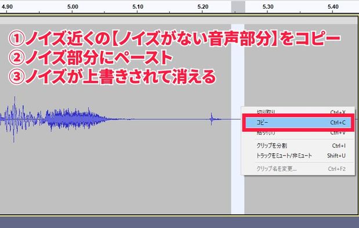Click the small noise spike in the waveform
The width and height of the screenshot is (359, 228).
pyautogui.click(x=212, y=119)
